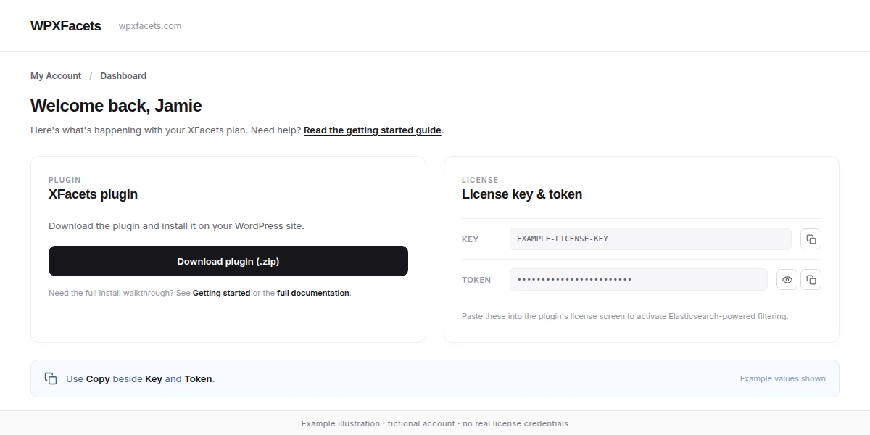Screen dimensions: 870x435
Task: Click the masked token field
Action: coord(639,280)
